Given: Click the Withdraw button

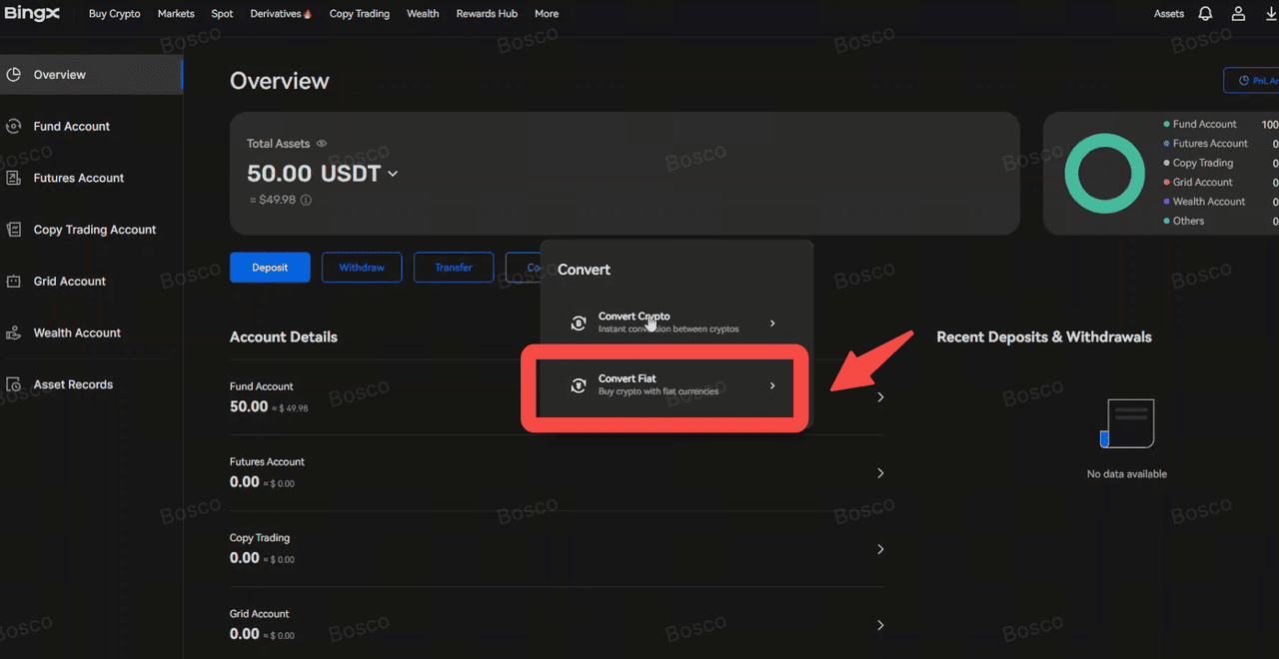Looking at the screenshot, I should [x=362, y=268].
